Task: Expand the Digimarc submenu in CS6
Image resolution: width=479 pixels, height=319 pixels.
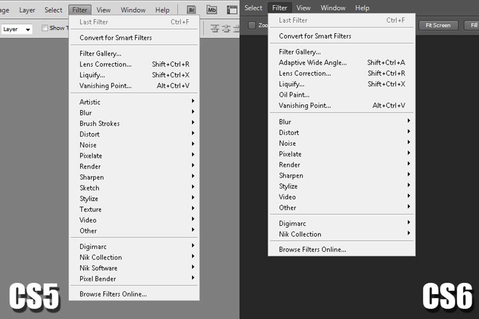Action: pyautogui.click(x=342, y=223)
